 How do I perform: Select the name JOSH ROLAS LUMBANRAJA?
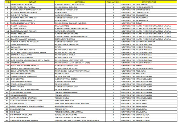coord(25,66)
